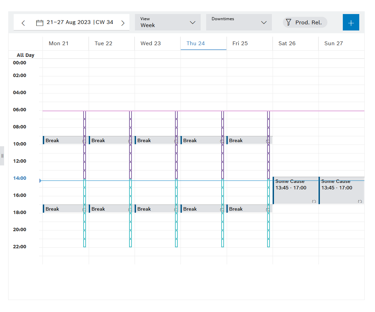The image size is (375, 312).
Task: Open the View dropdown currently showing Week
Action: click(167, 22)
